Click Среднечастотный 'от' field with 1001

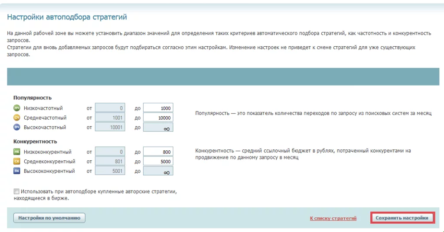click(x=110, y=118)
